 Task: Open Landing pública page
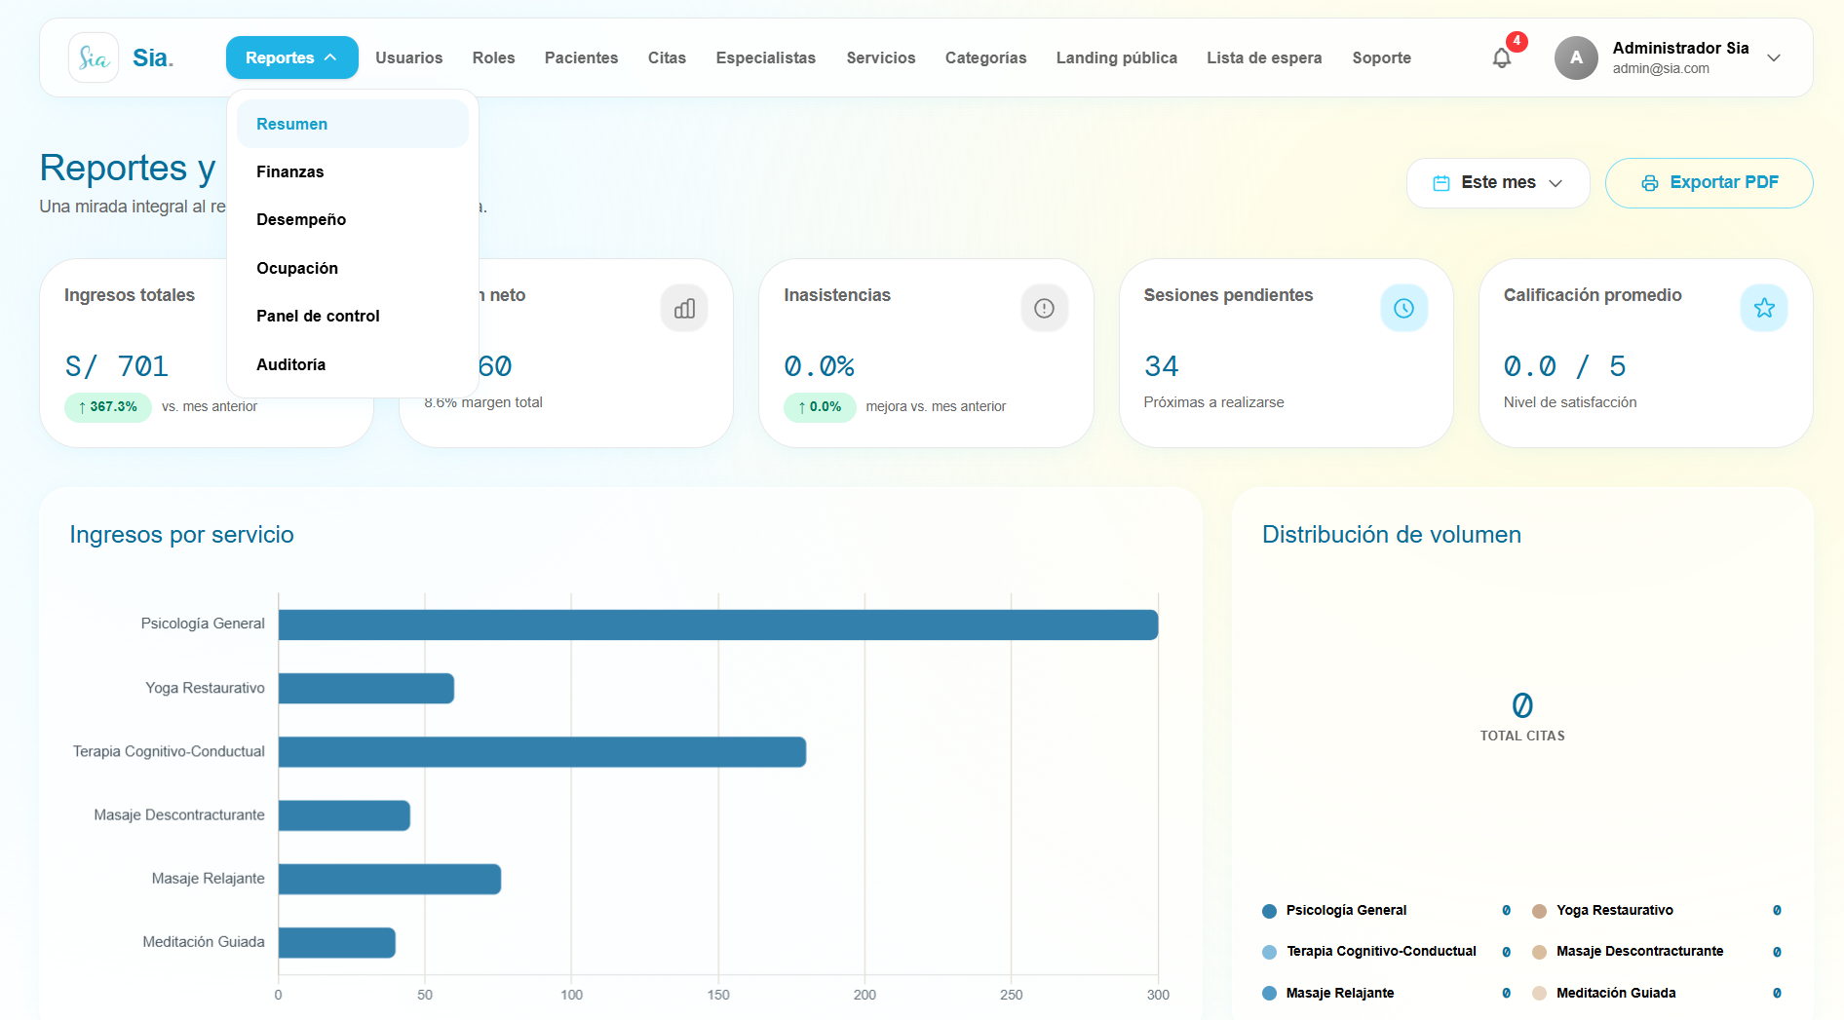coord(1117,57)
